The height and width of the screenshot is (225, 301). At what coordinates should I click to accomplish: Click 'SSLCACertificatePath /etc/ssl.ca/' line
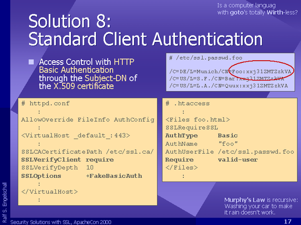pyautogui.click(x=88, y=152)
